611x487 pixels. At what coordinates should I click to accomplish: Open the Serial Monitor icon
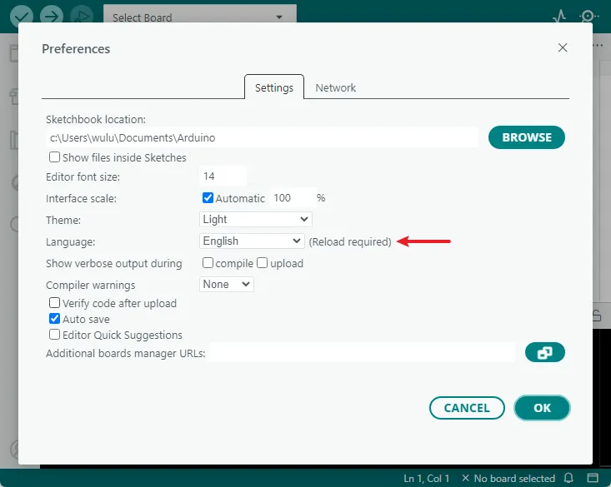click(589, 17)
